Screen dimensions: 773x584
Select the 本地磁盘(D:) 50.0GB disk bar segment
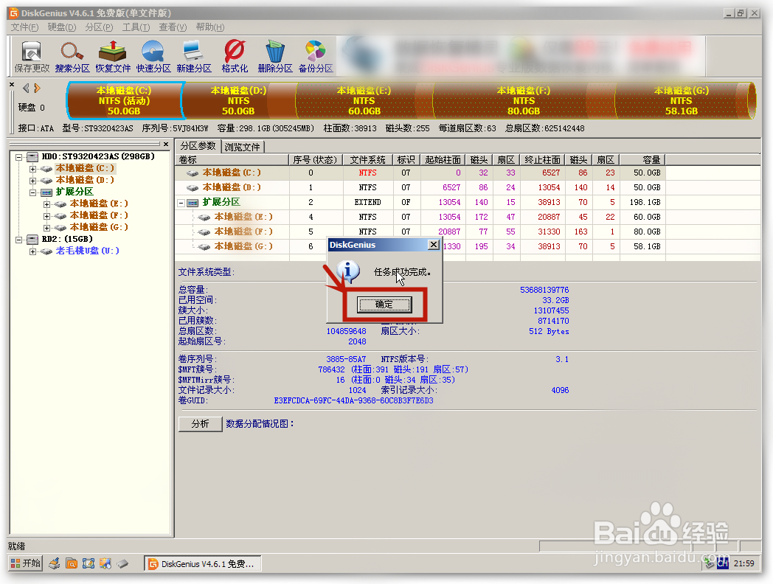pos(238,100)
